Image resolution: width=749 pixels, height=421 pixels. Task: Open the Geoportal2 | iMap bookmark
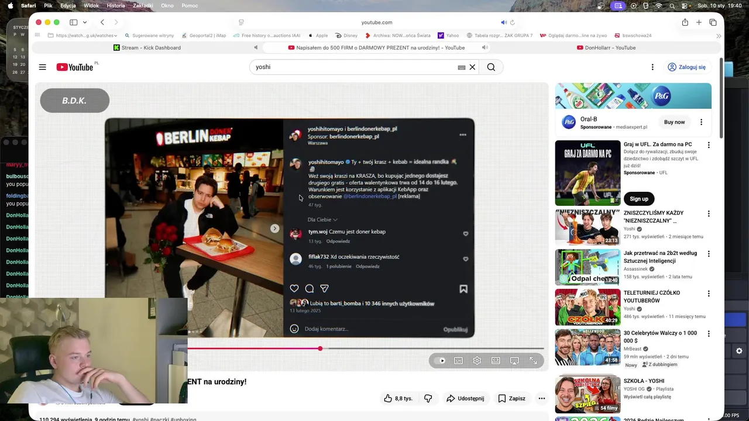point(204,36)
